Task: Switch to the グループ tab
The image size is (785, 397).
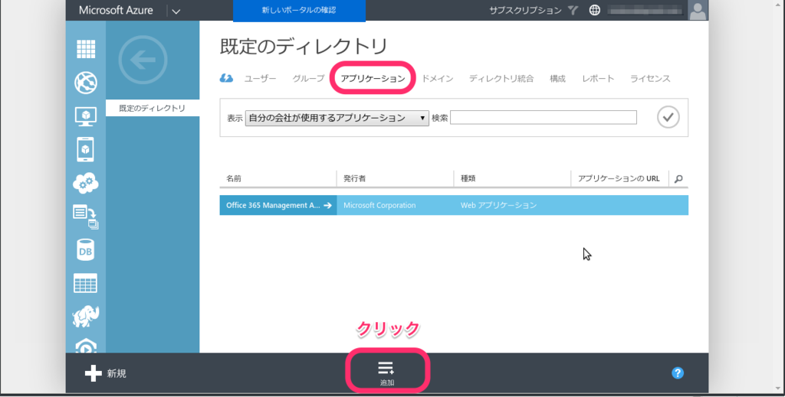Action: (x=308, y=78)
